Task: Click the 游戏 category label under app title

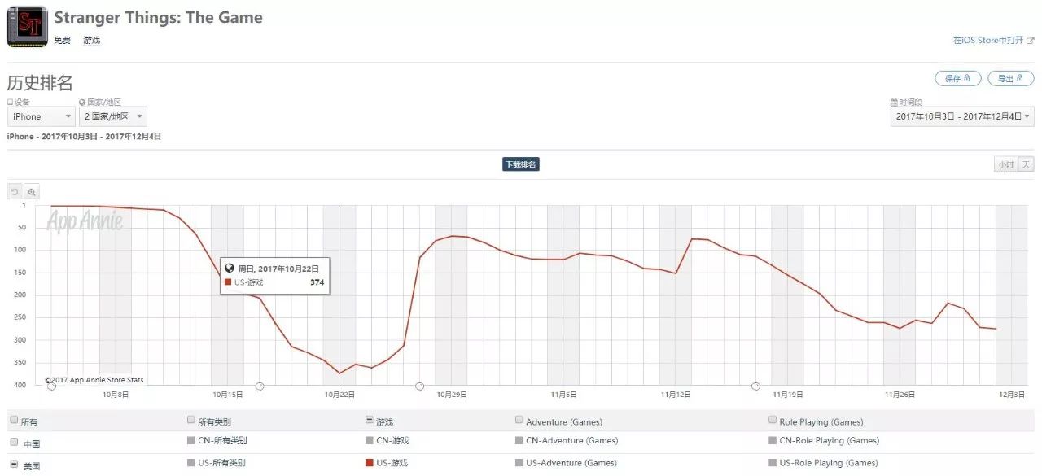Action: 91,40
